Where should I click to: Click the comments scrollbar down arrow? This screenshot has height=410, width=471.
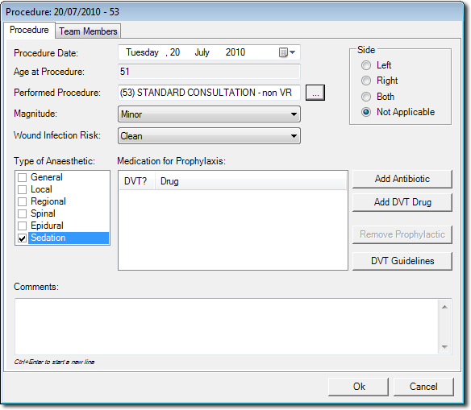coord(444,346)
